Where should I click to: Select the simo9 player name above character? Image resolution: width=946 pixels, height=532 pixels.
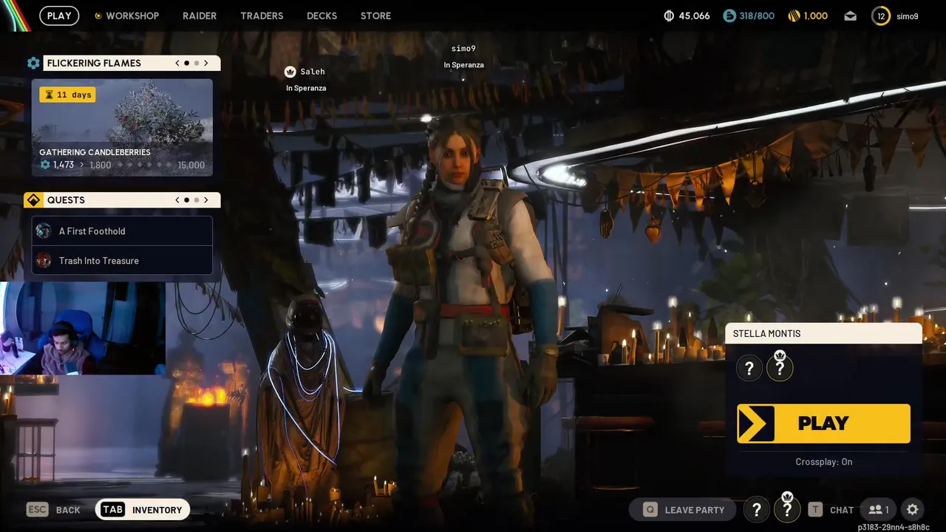(x=463, y=49)
